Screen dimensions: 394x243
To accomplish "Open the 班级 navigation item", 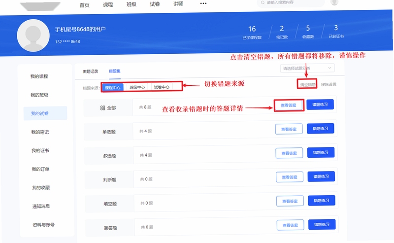I will tap(131, 4).
